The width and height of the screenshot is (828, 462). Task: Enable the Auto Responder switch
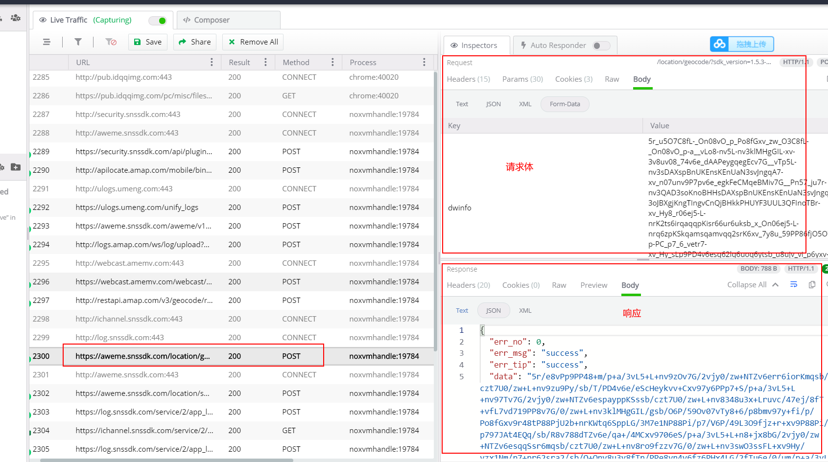[x=601, y=46]
